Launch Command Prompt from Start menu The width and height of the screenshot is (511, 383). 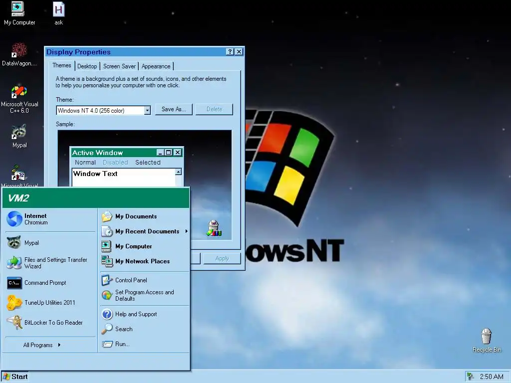coord(50,283)
